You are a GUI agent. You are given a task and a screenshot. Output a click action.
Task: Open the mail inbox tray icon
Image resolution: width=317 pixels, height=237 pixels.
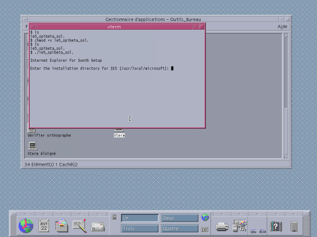click(x=98, y=227)
